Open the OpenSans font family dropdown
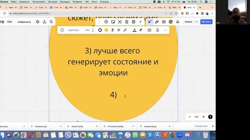The width and height of the screenshot is (250, 140). [x=74, y=30]
